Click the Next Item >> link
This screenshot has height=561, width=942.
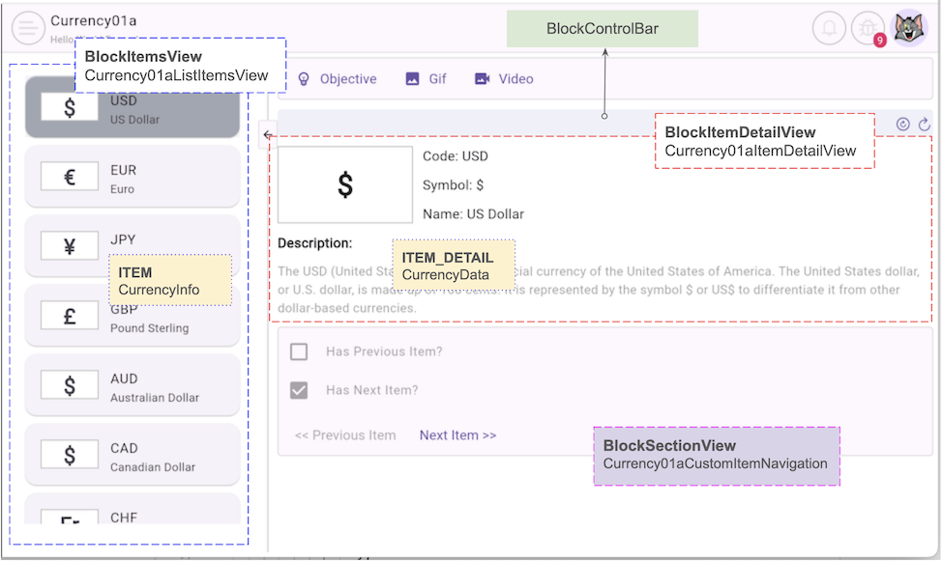[x=457, y=435]
